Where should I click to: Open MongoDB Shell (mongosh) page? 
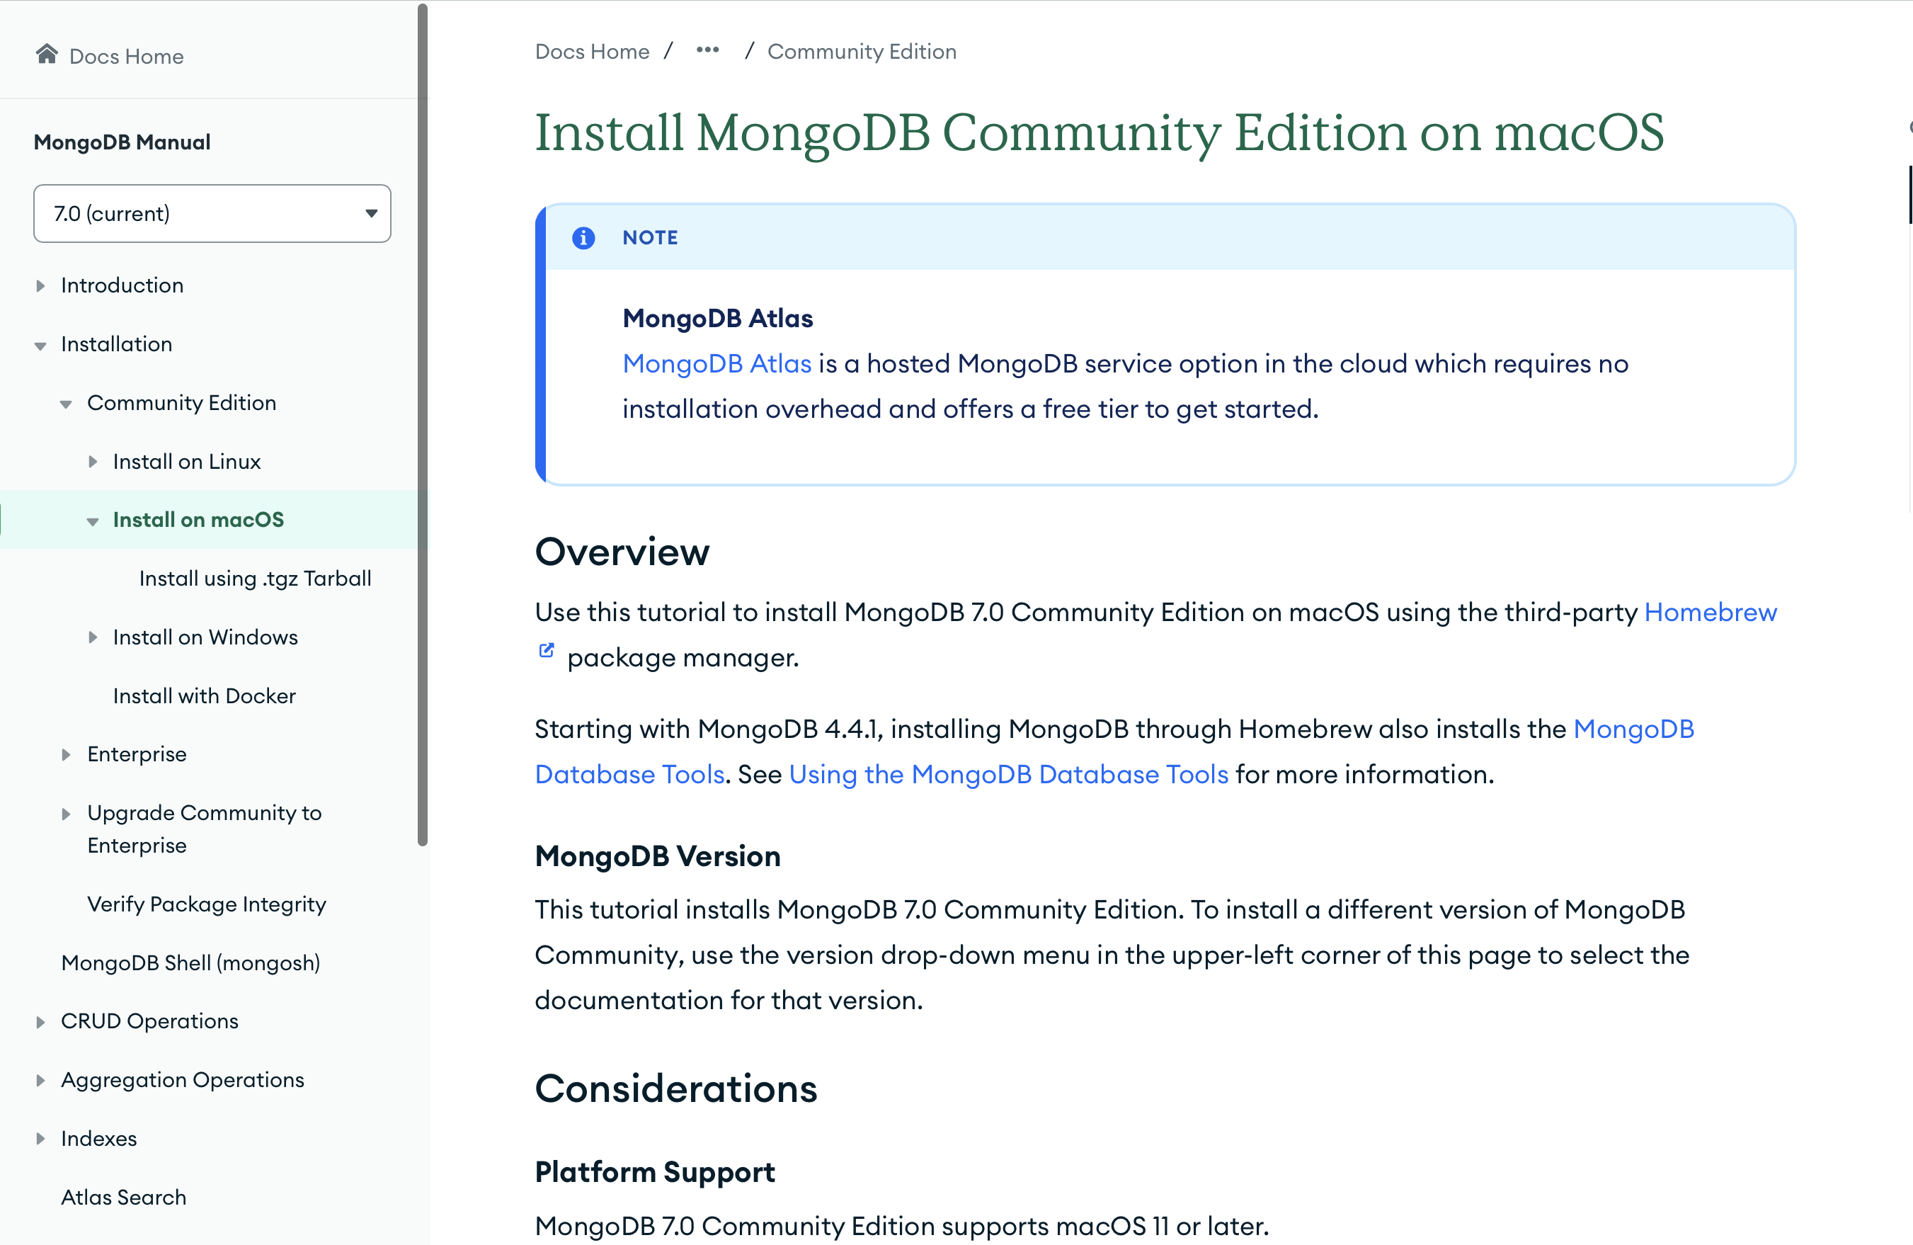(190, 962)
